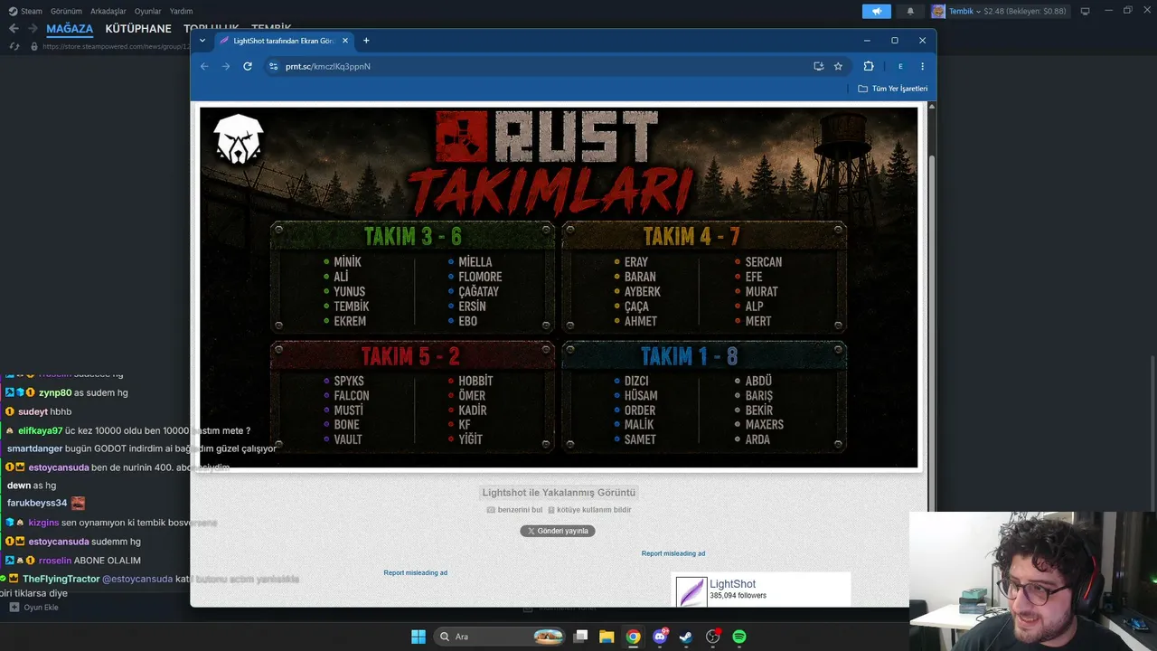Click the LightShot feather logo thumbnail
This screenshot has height=651, width=1157.
tap(691, 592)
